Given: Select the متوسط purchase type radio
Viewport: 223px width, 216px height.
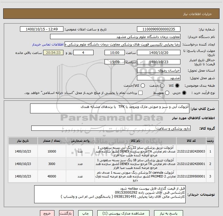Looking at the screenshot, I should coord(167,93).
